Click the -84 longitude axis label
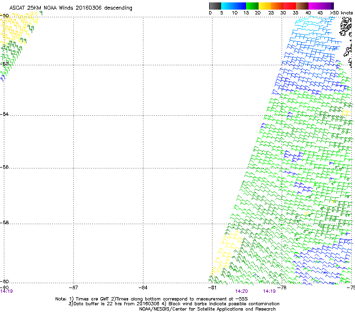 143,288
